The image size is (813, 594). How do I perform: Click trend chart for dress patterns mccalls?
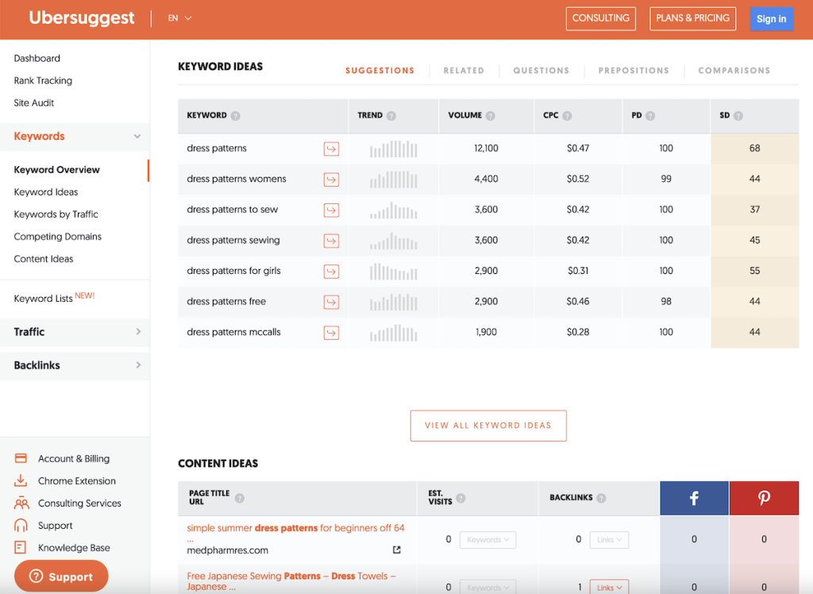coord(394,333)
